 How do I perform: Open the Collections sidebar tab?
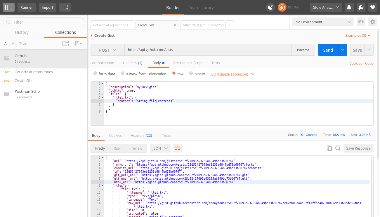[65, 32]
